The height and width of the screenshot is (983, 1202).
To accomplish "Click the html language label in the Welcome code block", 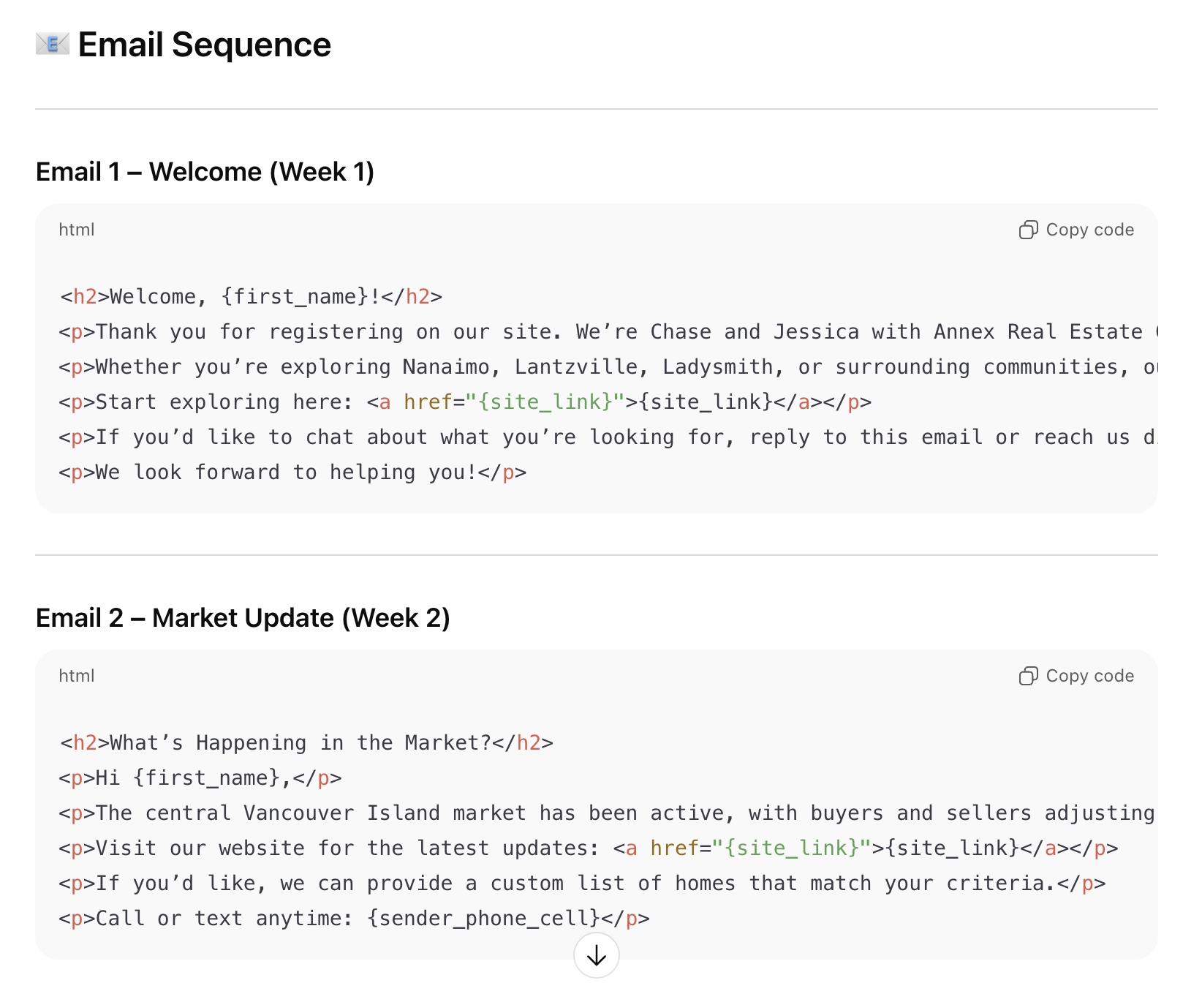I will point(77,230).
